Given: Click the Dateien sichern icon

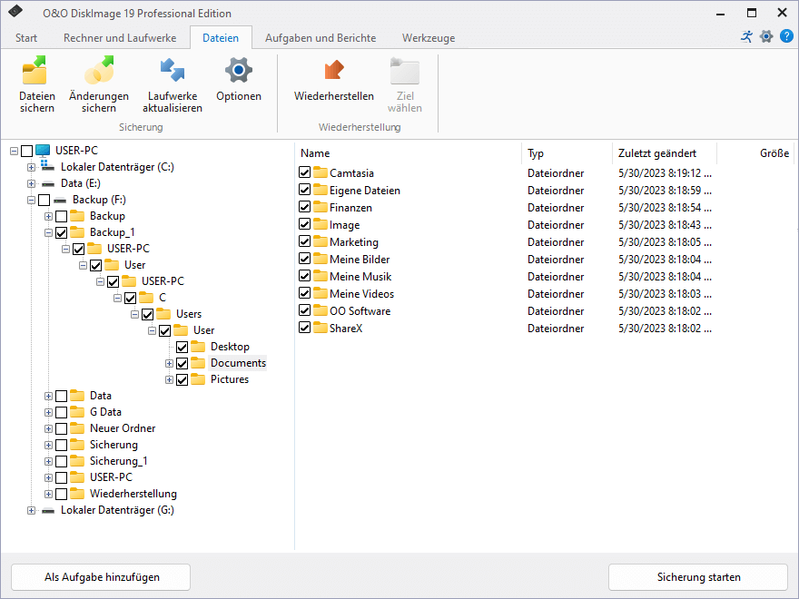Looking at the screenshot, I should [35, 70].
